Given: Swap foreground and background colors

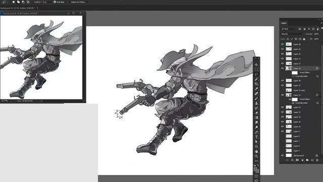Looking at the screenshot, I should (258, 165).
